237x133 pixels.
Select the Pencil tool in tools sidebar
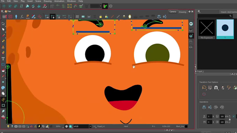3,41
